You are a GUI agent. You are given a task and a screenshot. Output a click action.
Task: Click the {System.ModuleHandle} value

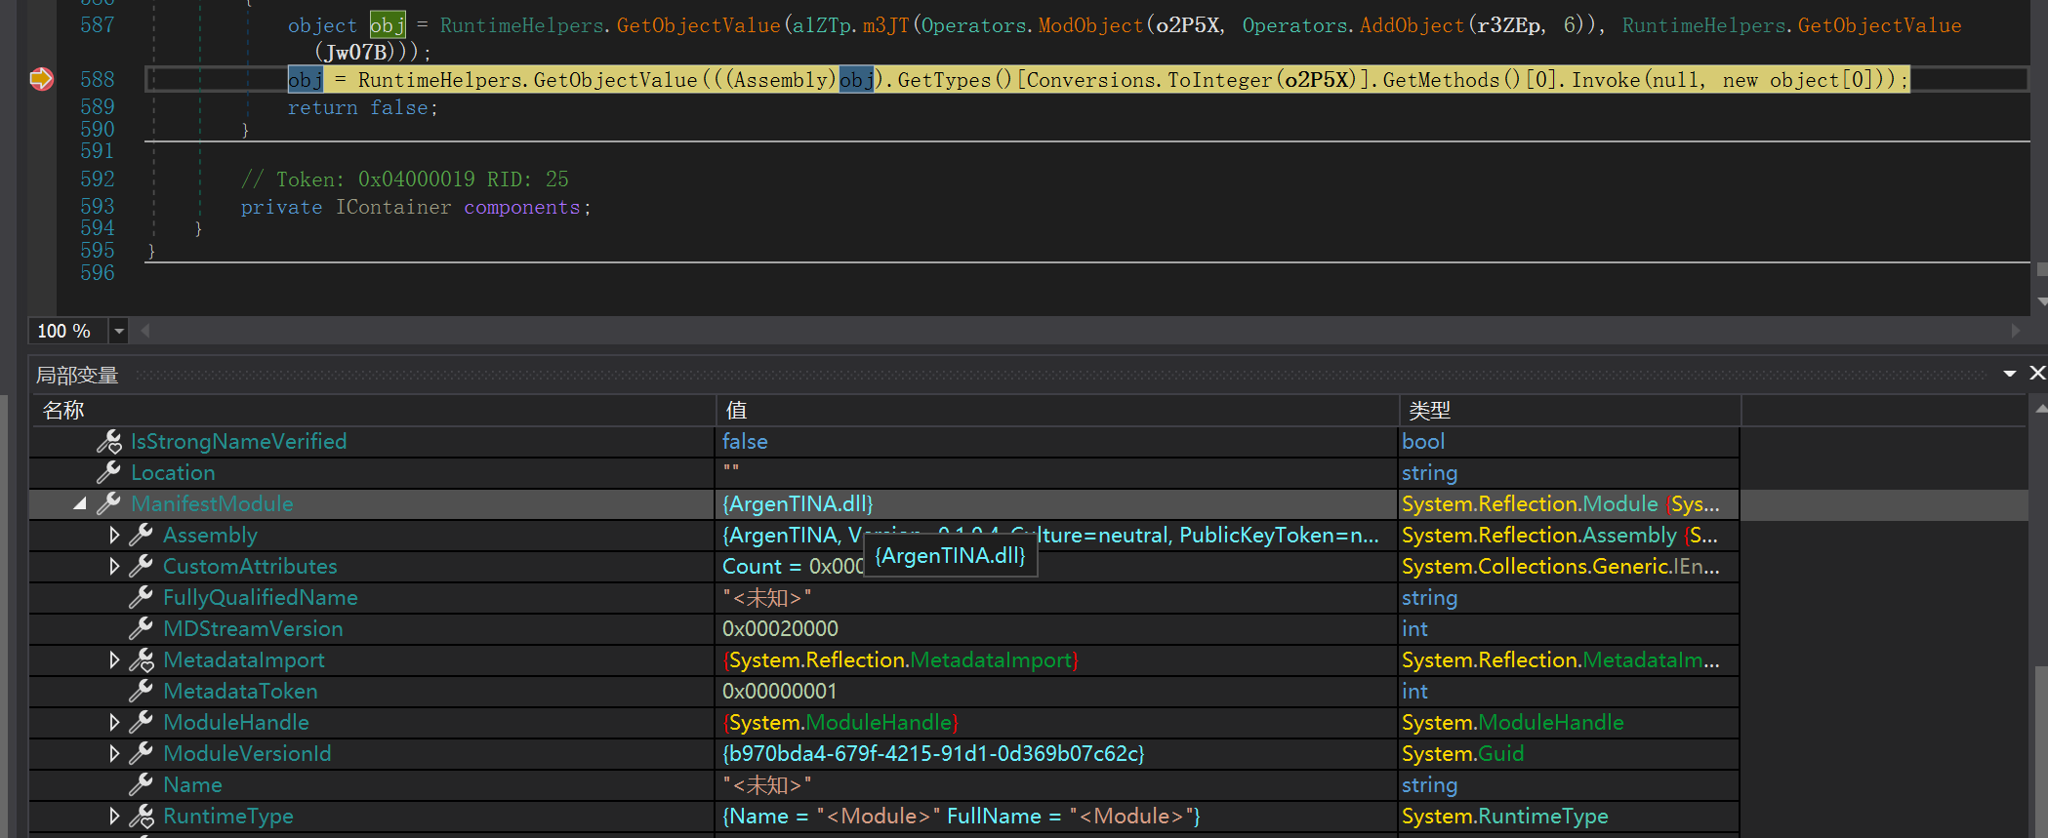point(840,723)
